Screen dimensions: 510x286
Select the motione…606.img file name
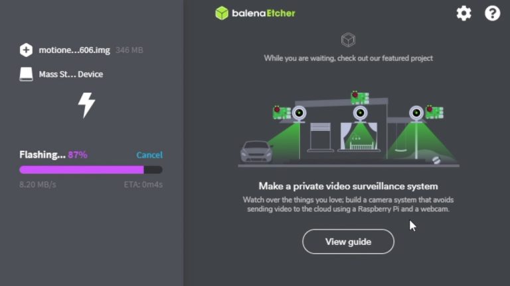coord(74,50)
